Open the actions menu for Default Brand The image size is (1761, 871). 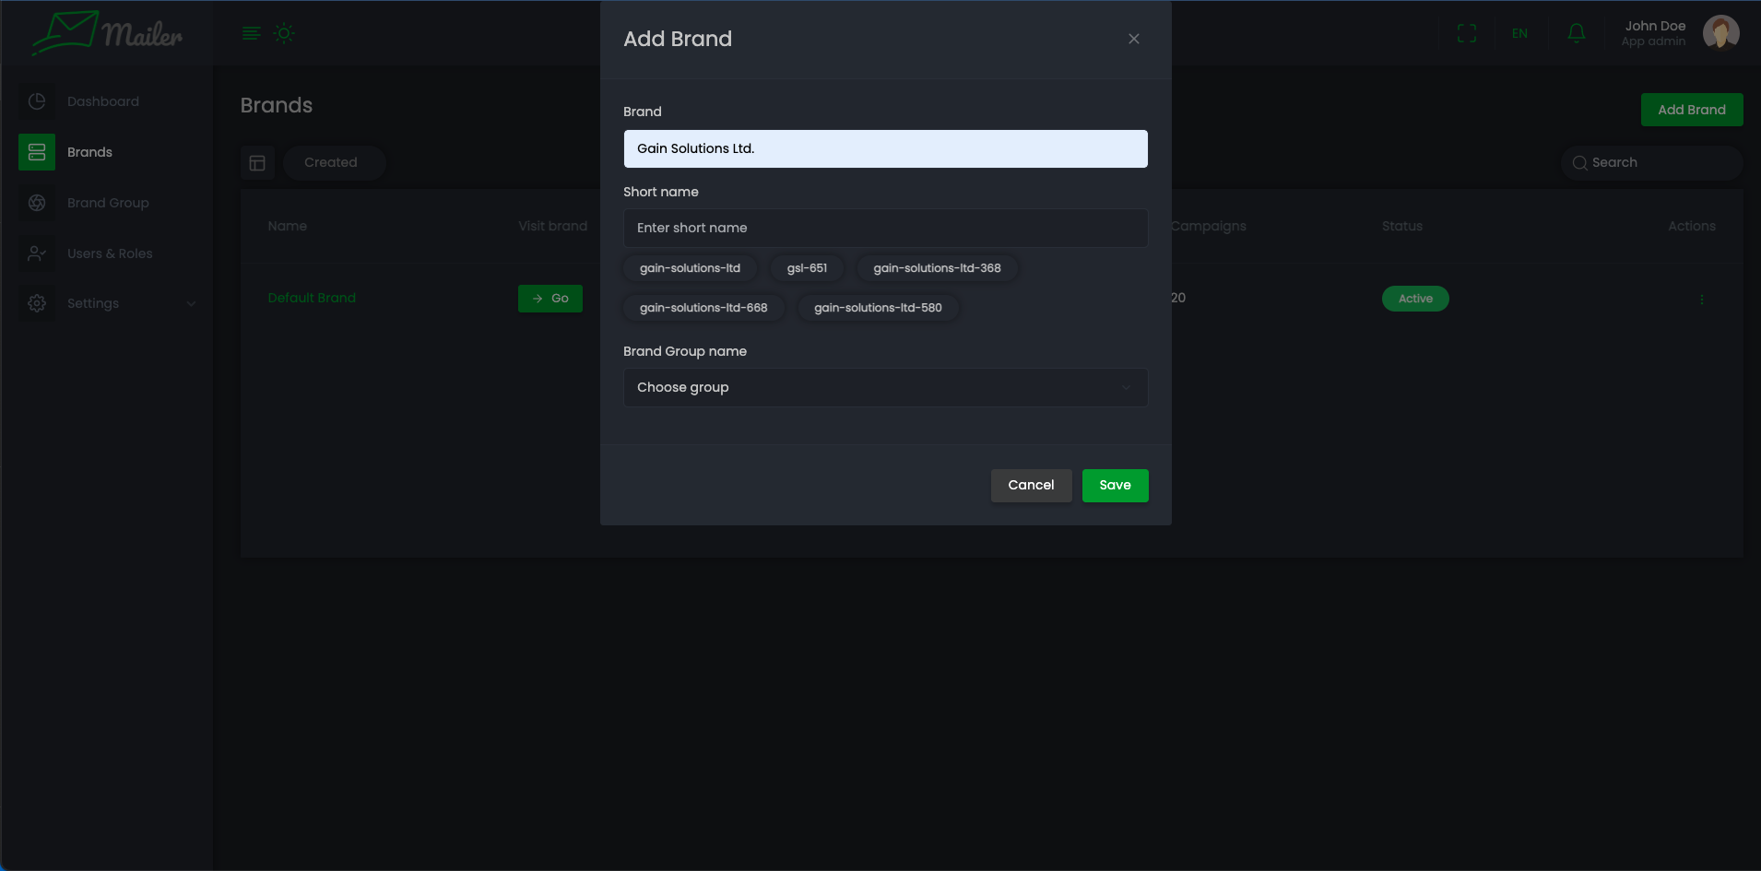(1701, 300)
